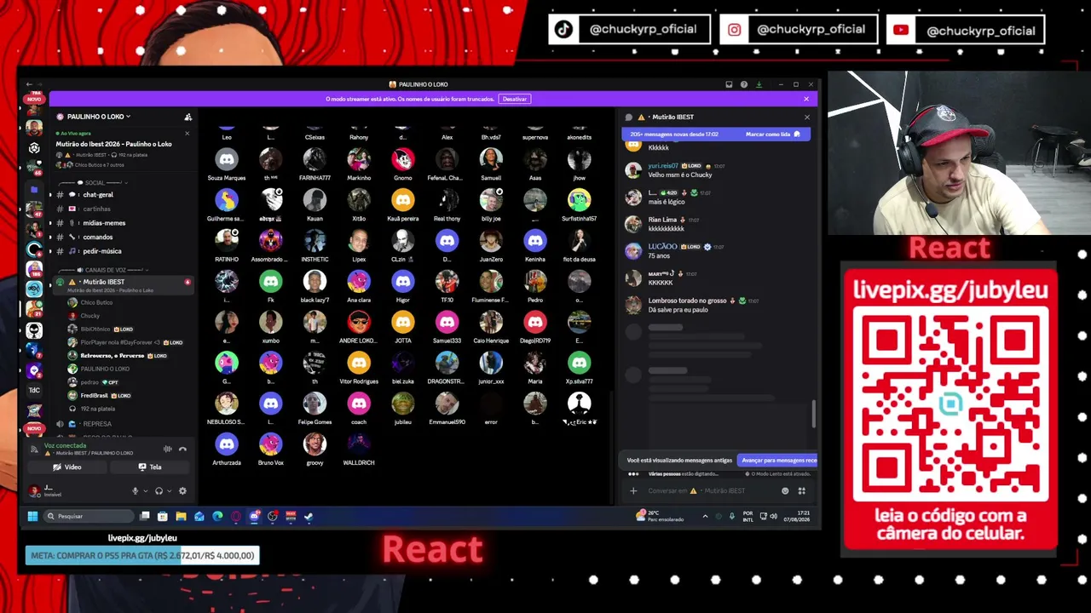This screenshot has height=613, width=1091.
Task: Click the Kauã pereira participant avatar
Action: point(403,200)
